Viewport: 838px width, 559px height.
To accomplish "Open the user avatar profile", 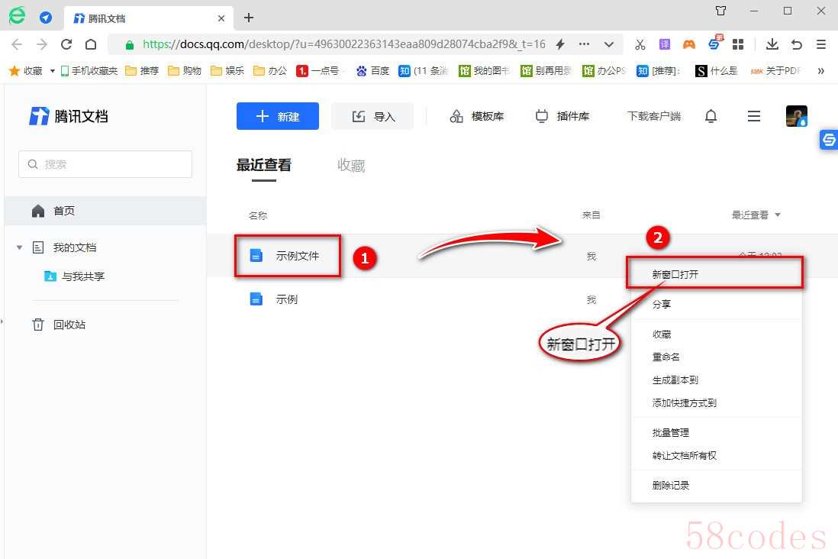I will (x=796, y=116).
